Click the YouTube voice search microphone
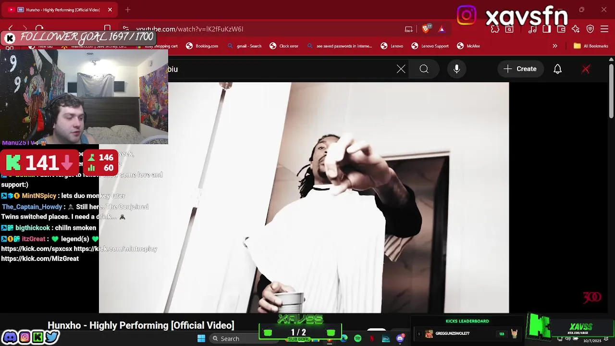Viewport: 615px width, 346px height. coord(456,69)
